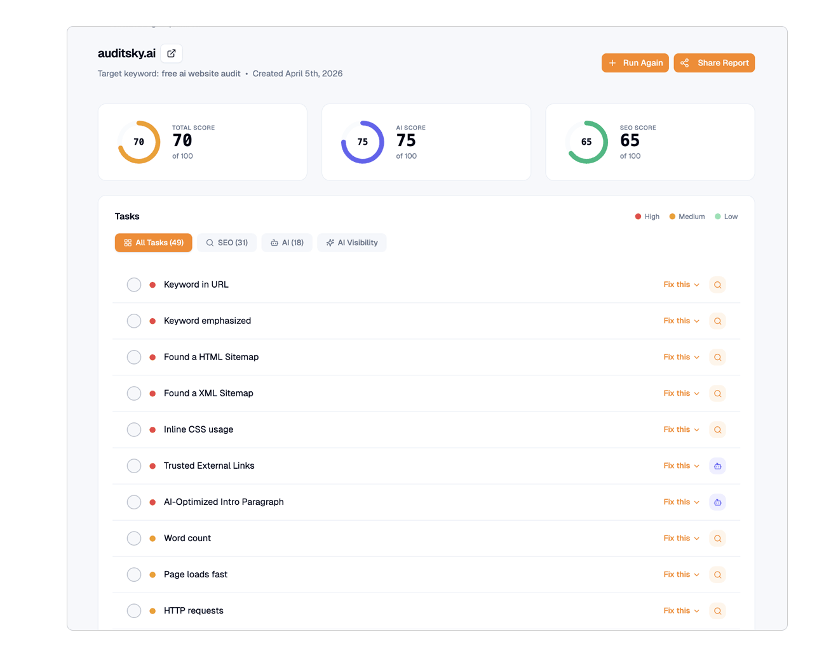Select the AI (18) filter tab
Viewport: 838px width, 651px height.
[x=287, y=242]
